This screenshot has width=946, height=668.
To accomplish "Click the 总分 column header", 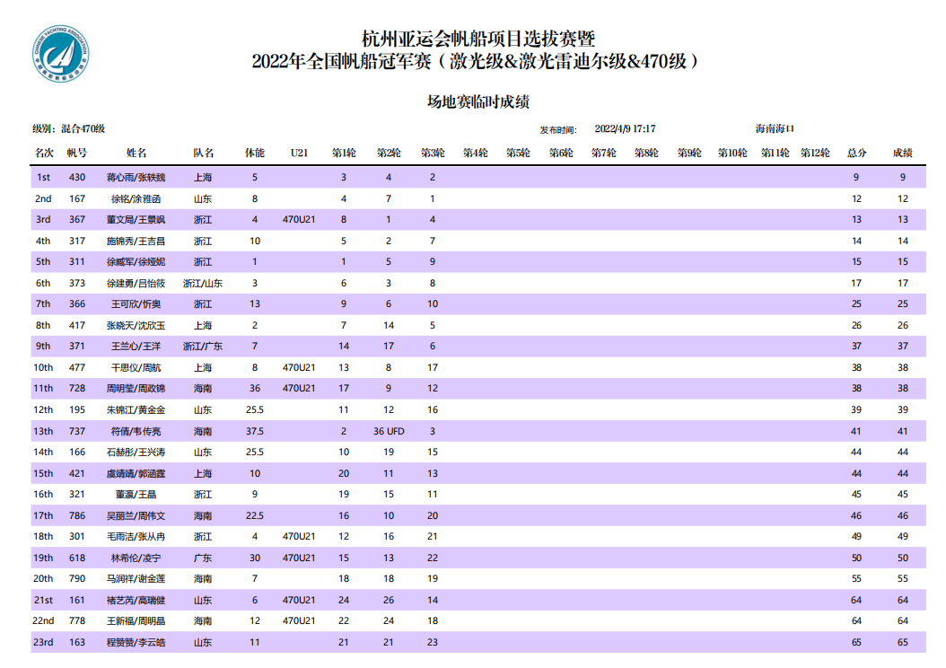I will click(856, 154).
